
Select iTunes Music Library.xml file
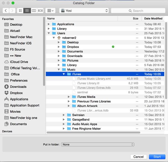105,79
